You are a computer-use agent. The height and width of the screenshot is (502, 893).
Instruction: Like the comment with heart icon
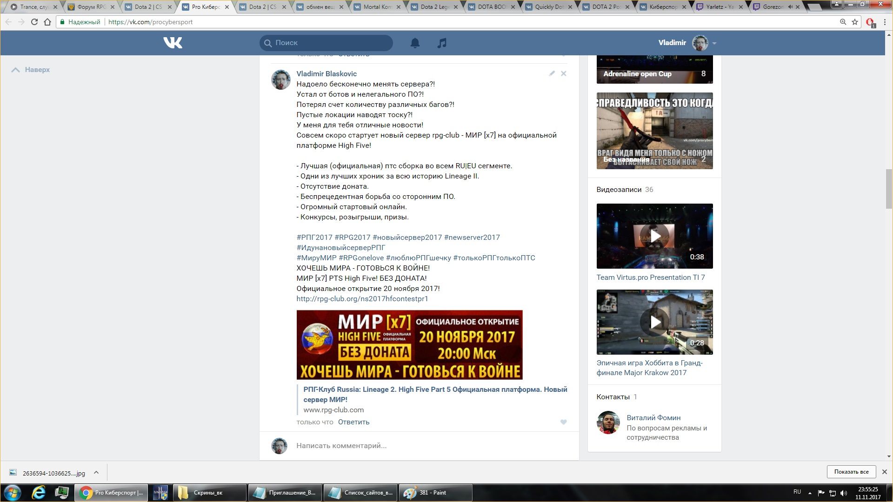click(x=563, y=422)
